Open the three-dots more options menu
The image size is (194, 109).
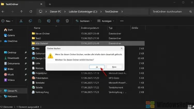(x=122, y=21)
